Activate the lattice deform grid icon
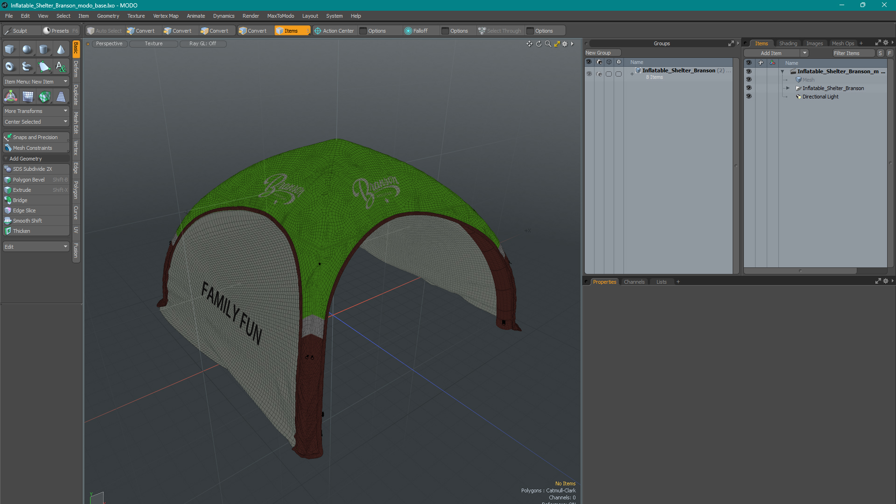Image resolution: width=896 pixels, height=504 pixels. [28, 97]
